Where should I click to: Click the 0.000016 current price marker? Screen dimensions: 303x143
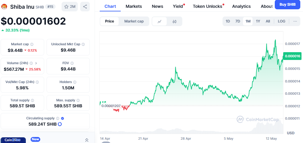point(292,56)
